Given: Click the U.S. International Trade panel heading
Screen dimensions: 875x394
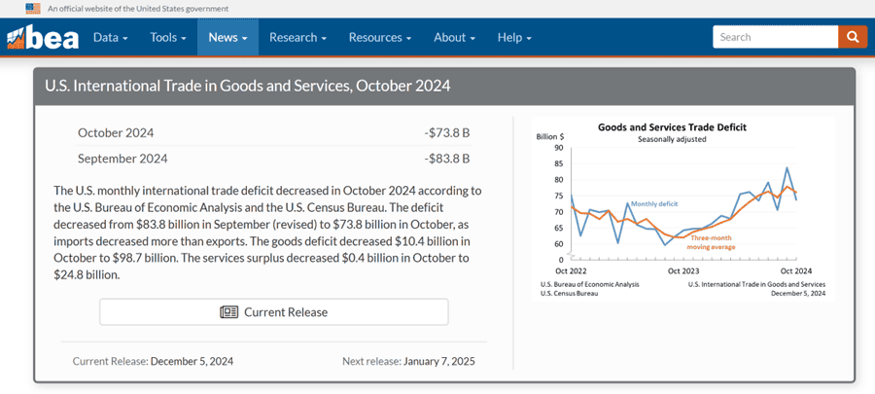Looking at the screenshot, I should 248,86.
